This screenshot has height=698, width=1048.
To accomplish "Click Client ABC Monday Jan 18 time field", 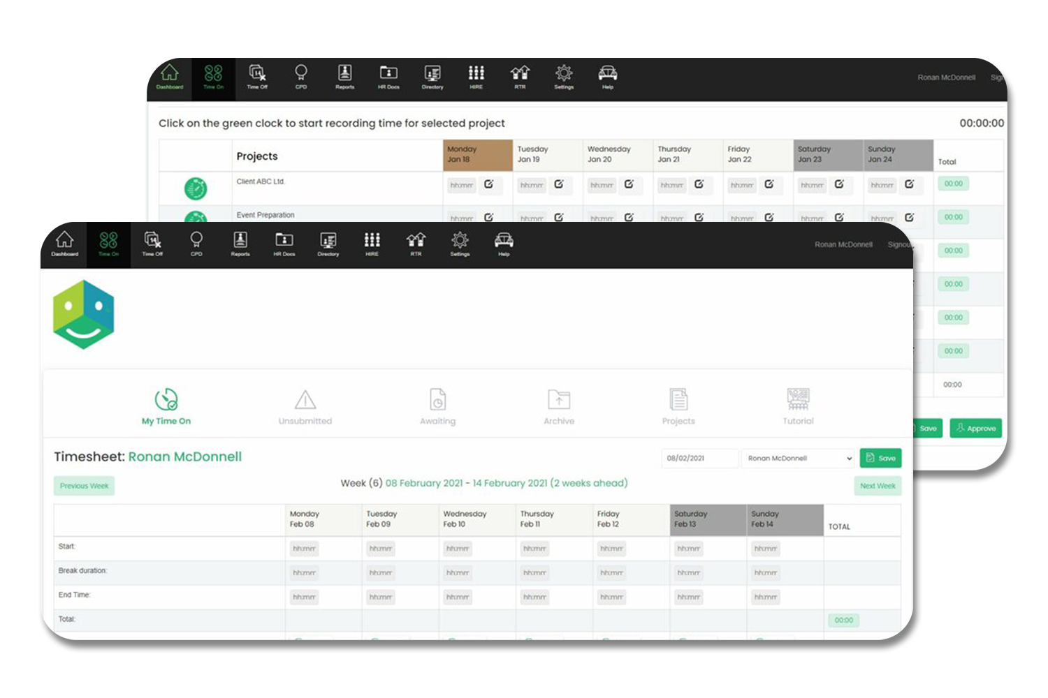I will pyautogui.click(x=462, y=185).
